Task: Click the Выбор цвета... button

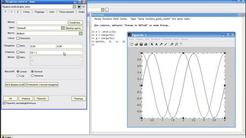Action: [74, 28]
